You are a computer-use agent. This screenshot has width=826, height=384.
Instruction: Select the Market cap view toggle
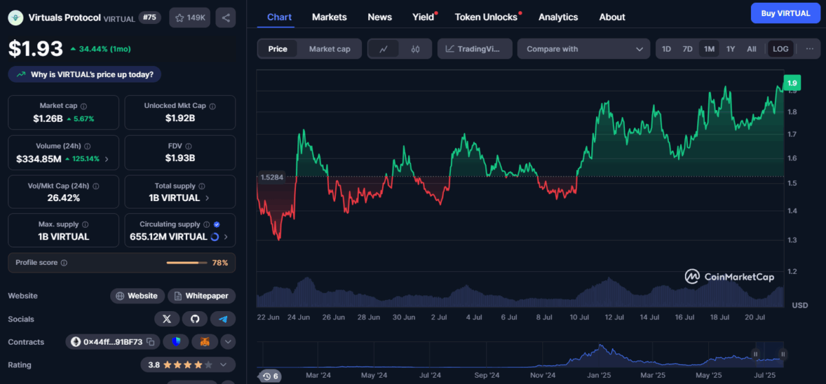330,49
